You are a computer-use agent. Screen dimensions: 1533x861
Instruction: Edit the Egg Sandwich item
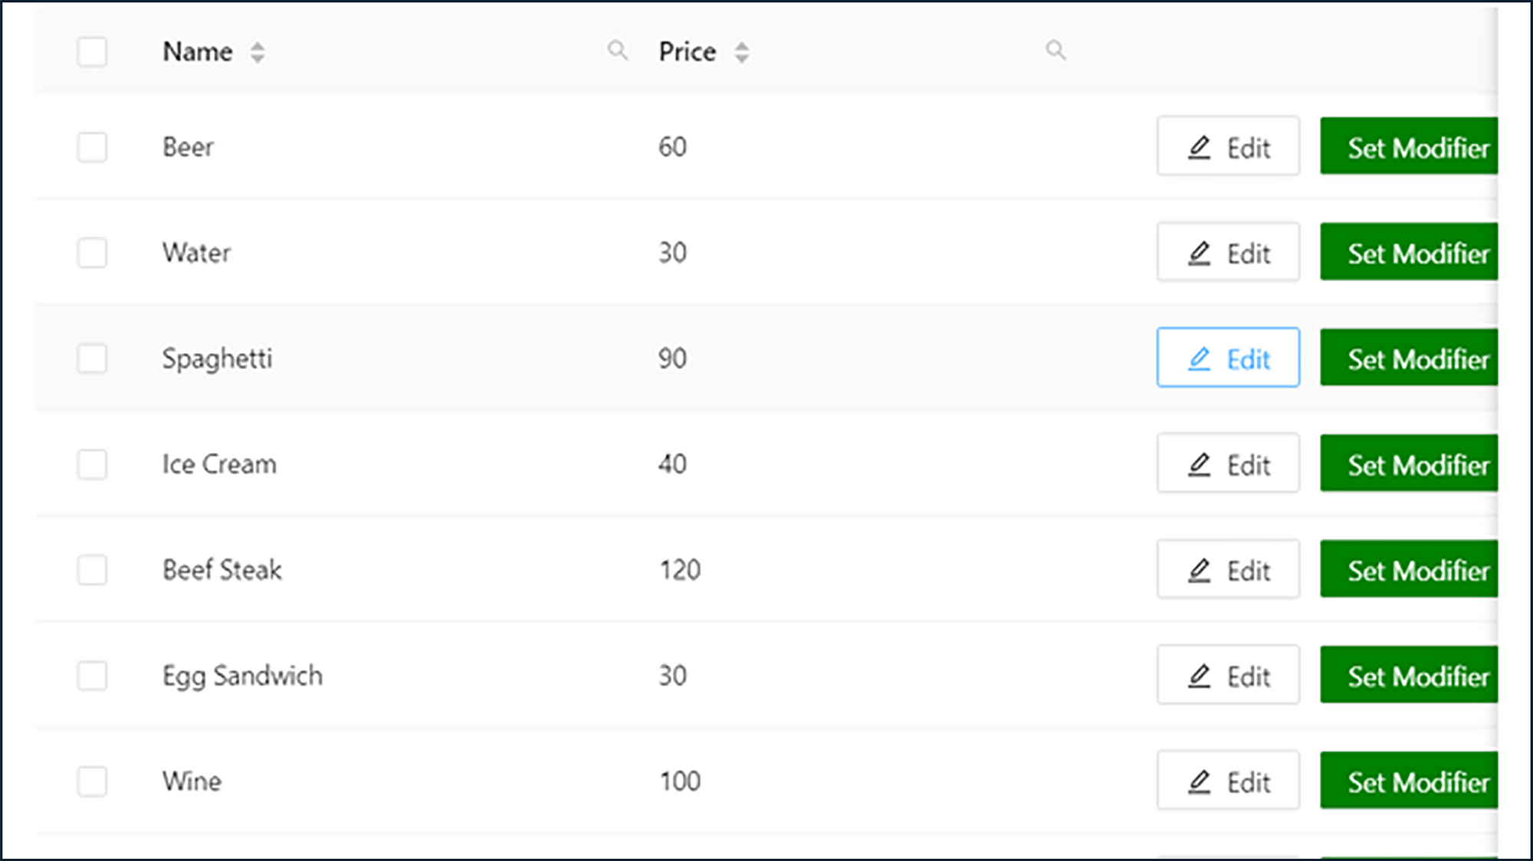1228,675
